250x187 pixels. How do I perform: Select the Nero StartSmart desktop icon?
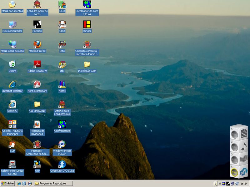point(37,84)
